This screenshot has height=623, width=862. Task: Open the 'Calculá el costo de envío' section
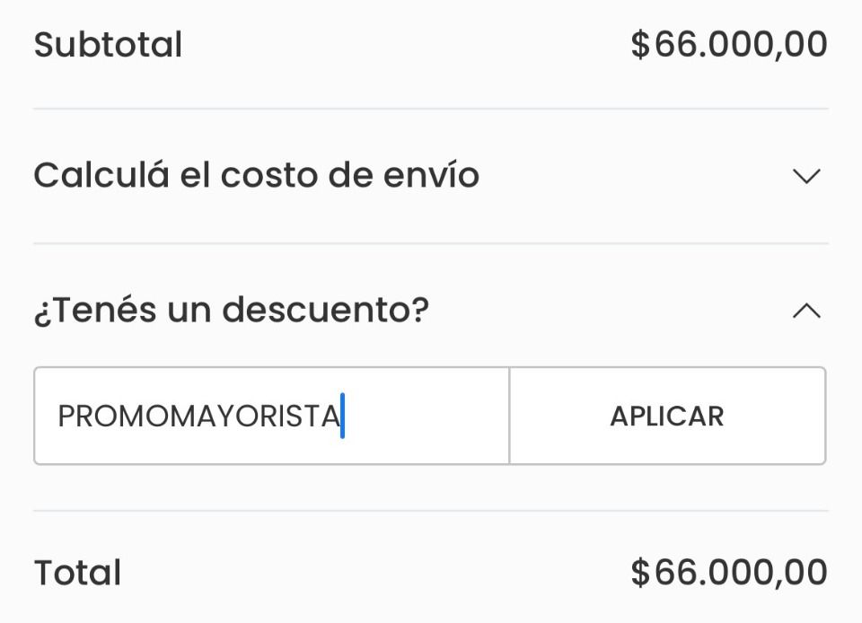256,176
